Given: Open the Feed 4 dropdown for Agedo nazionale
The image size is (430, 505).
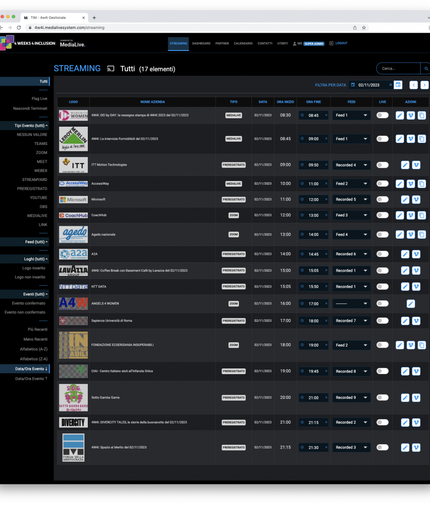Looking at the screenshot, I should click(x=351, y=234).
